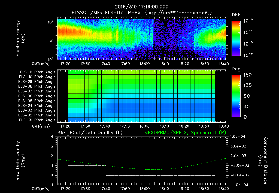Click the ELS-07 Pitch Angle label

[37, 91]
